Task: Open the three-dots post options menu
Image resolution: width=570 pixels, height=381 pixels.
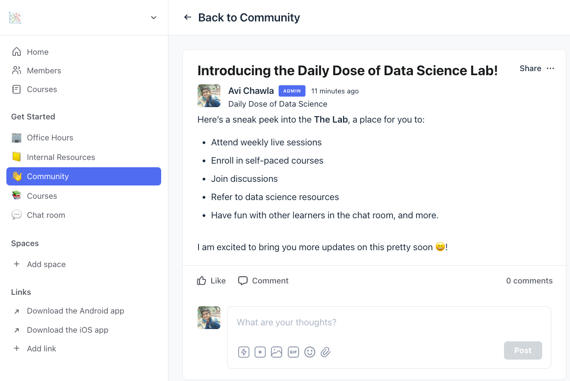Action: tap(550, 68)
